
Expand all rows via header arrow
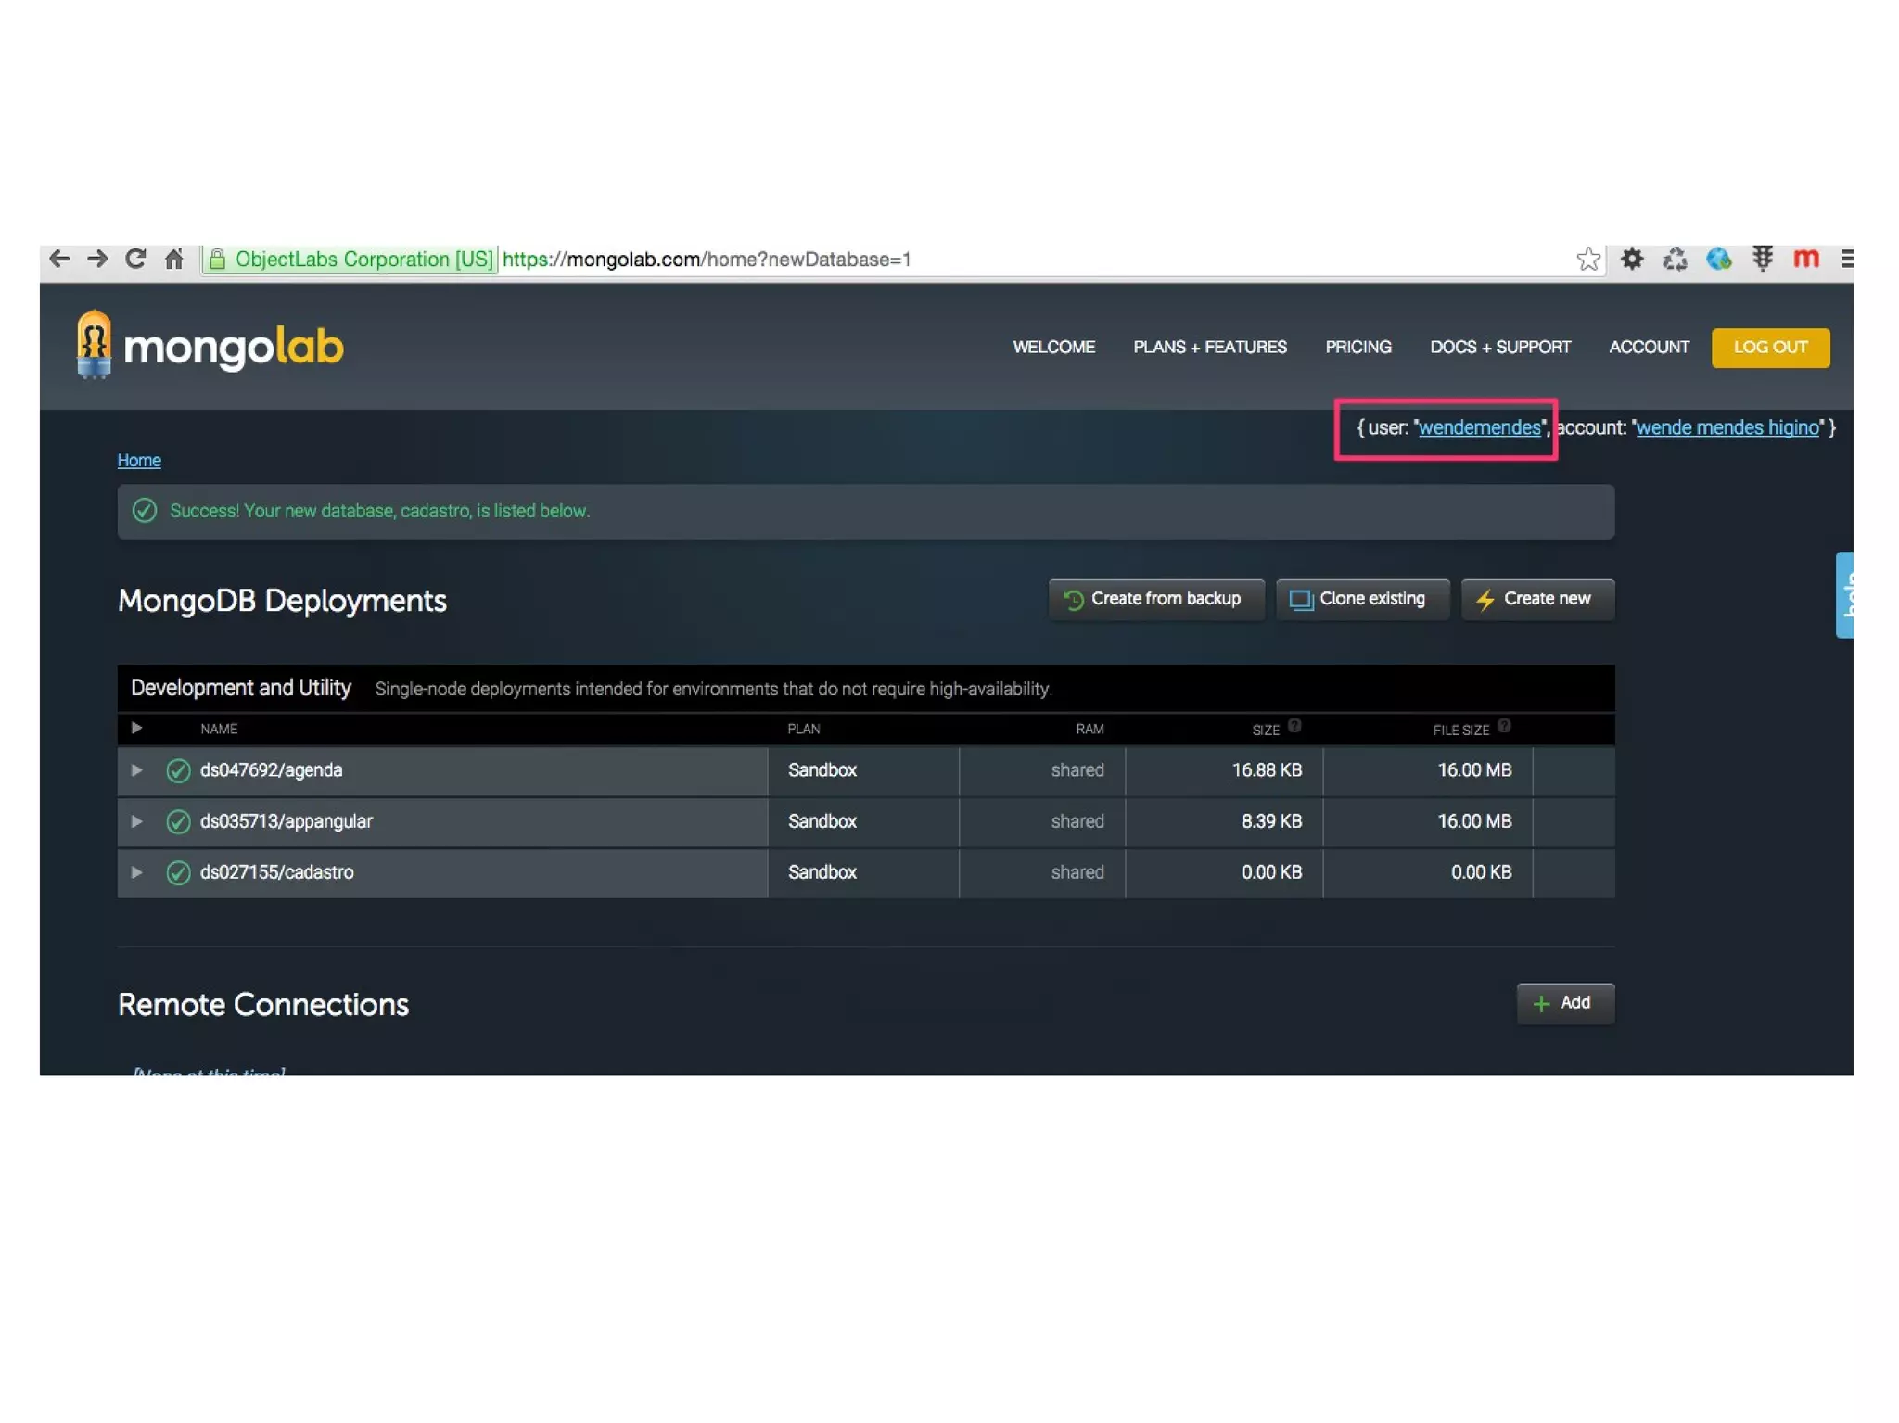(137, 728)
